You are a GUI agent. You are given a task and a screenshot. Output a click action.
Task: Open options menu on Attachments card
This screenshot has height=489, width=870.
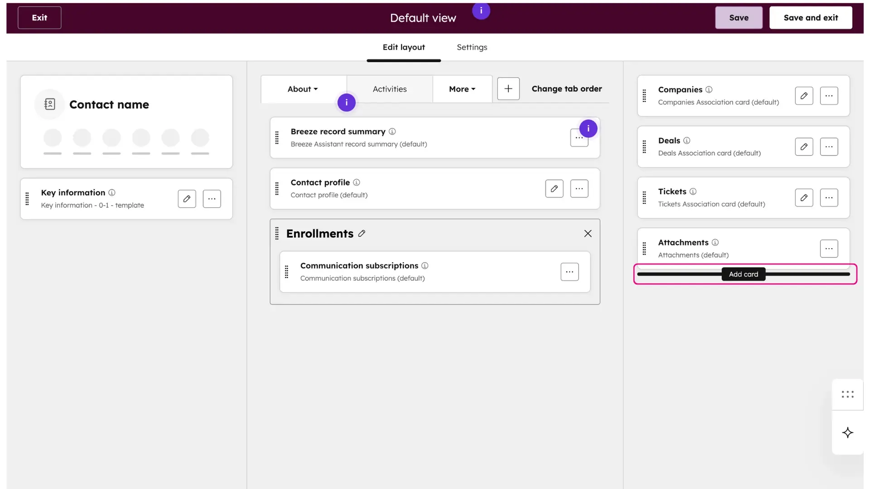click(829, 248)
